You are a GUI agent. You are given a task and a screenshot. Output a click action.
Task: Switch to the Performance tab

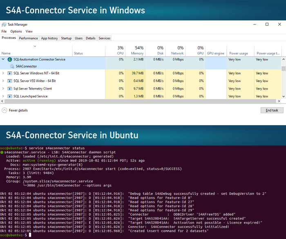(x=29, y=38)
